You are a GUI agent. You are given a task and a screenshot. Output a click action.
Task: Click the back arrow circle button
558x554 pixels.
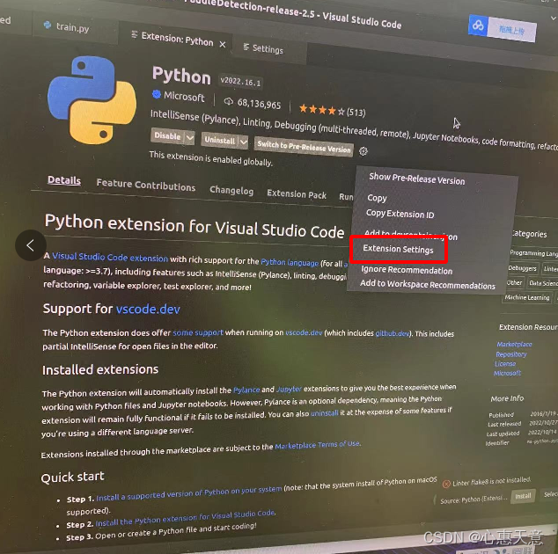click(31, 245)
